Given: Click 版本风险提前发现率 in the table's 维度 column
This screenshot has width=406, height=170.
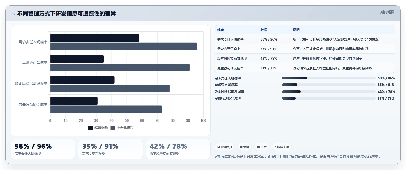Looking at the screenshot, I should 232,59.
